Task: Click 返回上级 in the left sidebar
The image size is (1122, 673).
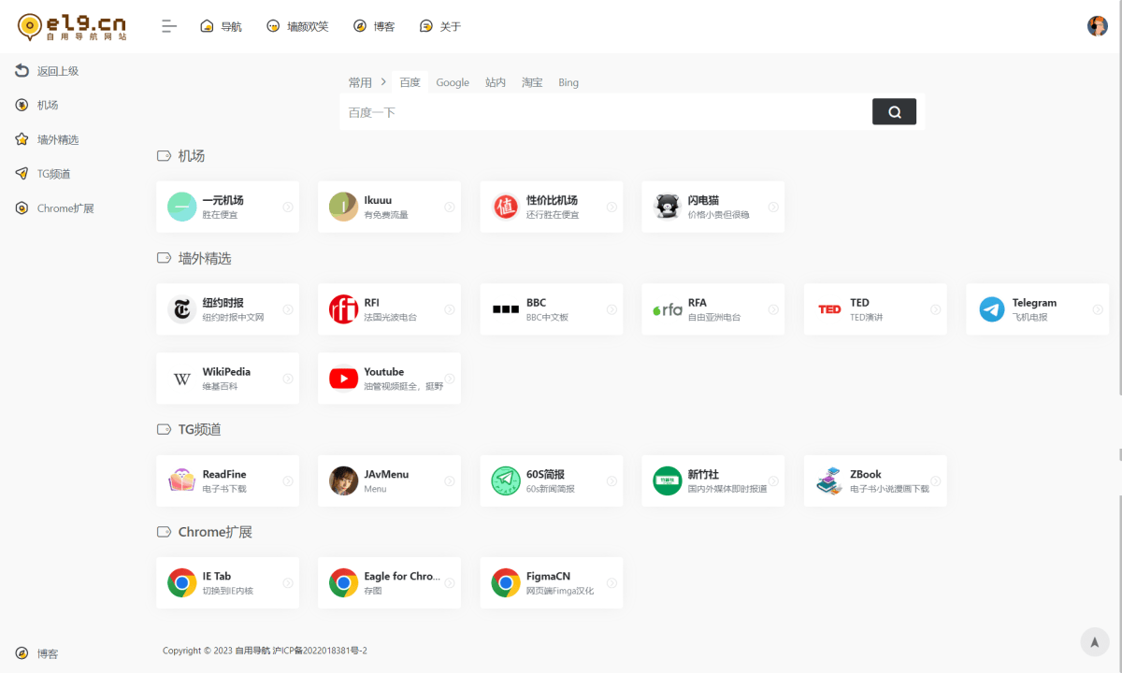Action: (x=57, y=71)
